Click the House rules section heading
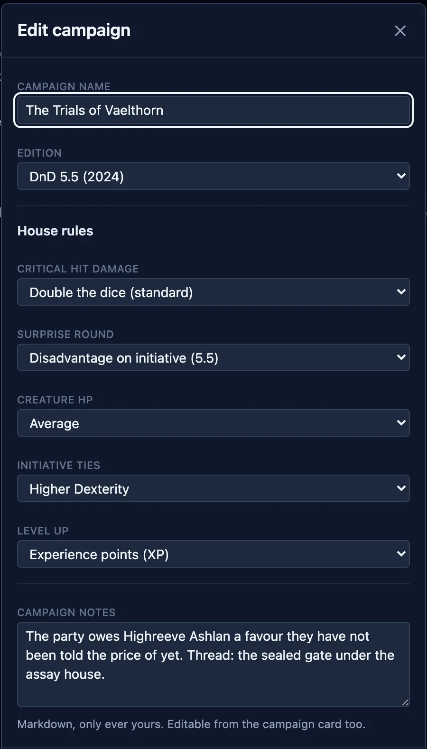The image size is (427, 749). click(56, 231)
